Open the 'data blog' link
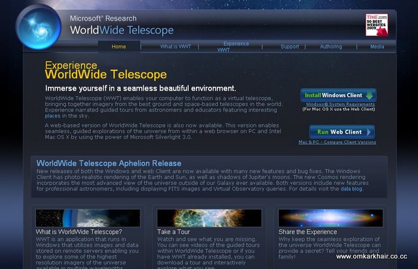Screen dimensions: 418x269 [351, 189]
